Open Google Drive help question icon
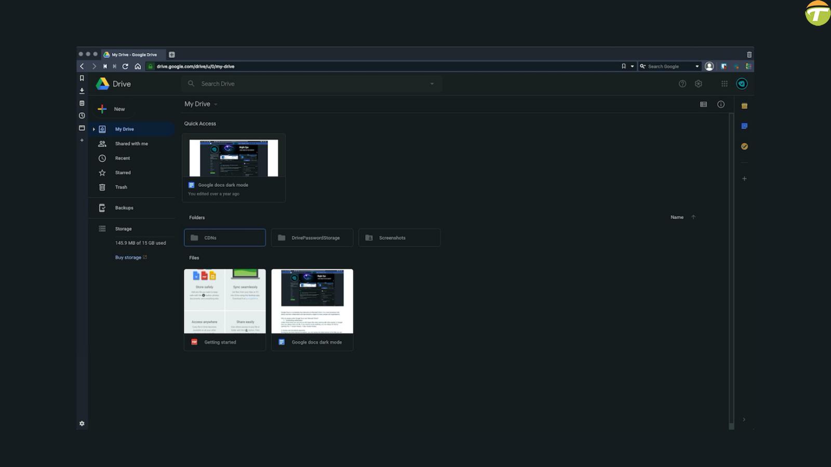 682,84
